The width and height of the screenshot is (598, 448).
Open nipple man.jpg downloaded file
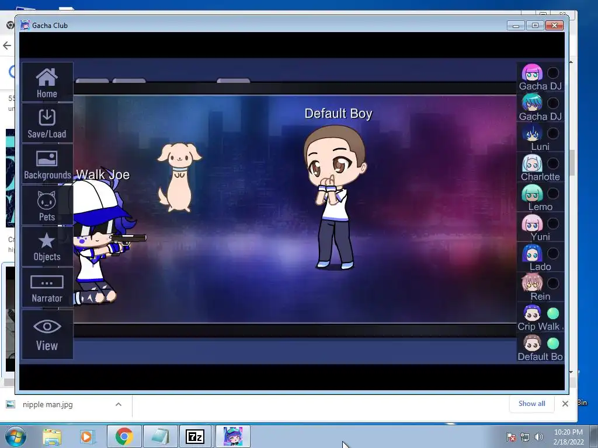coord(48,405)
